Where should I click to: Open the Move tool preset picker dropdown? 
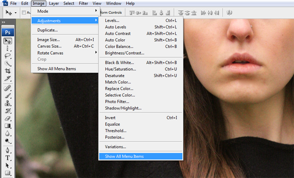[16, 13]
